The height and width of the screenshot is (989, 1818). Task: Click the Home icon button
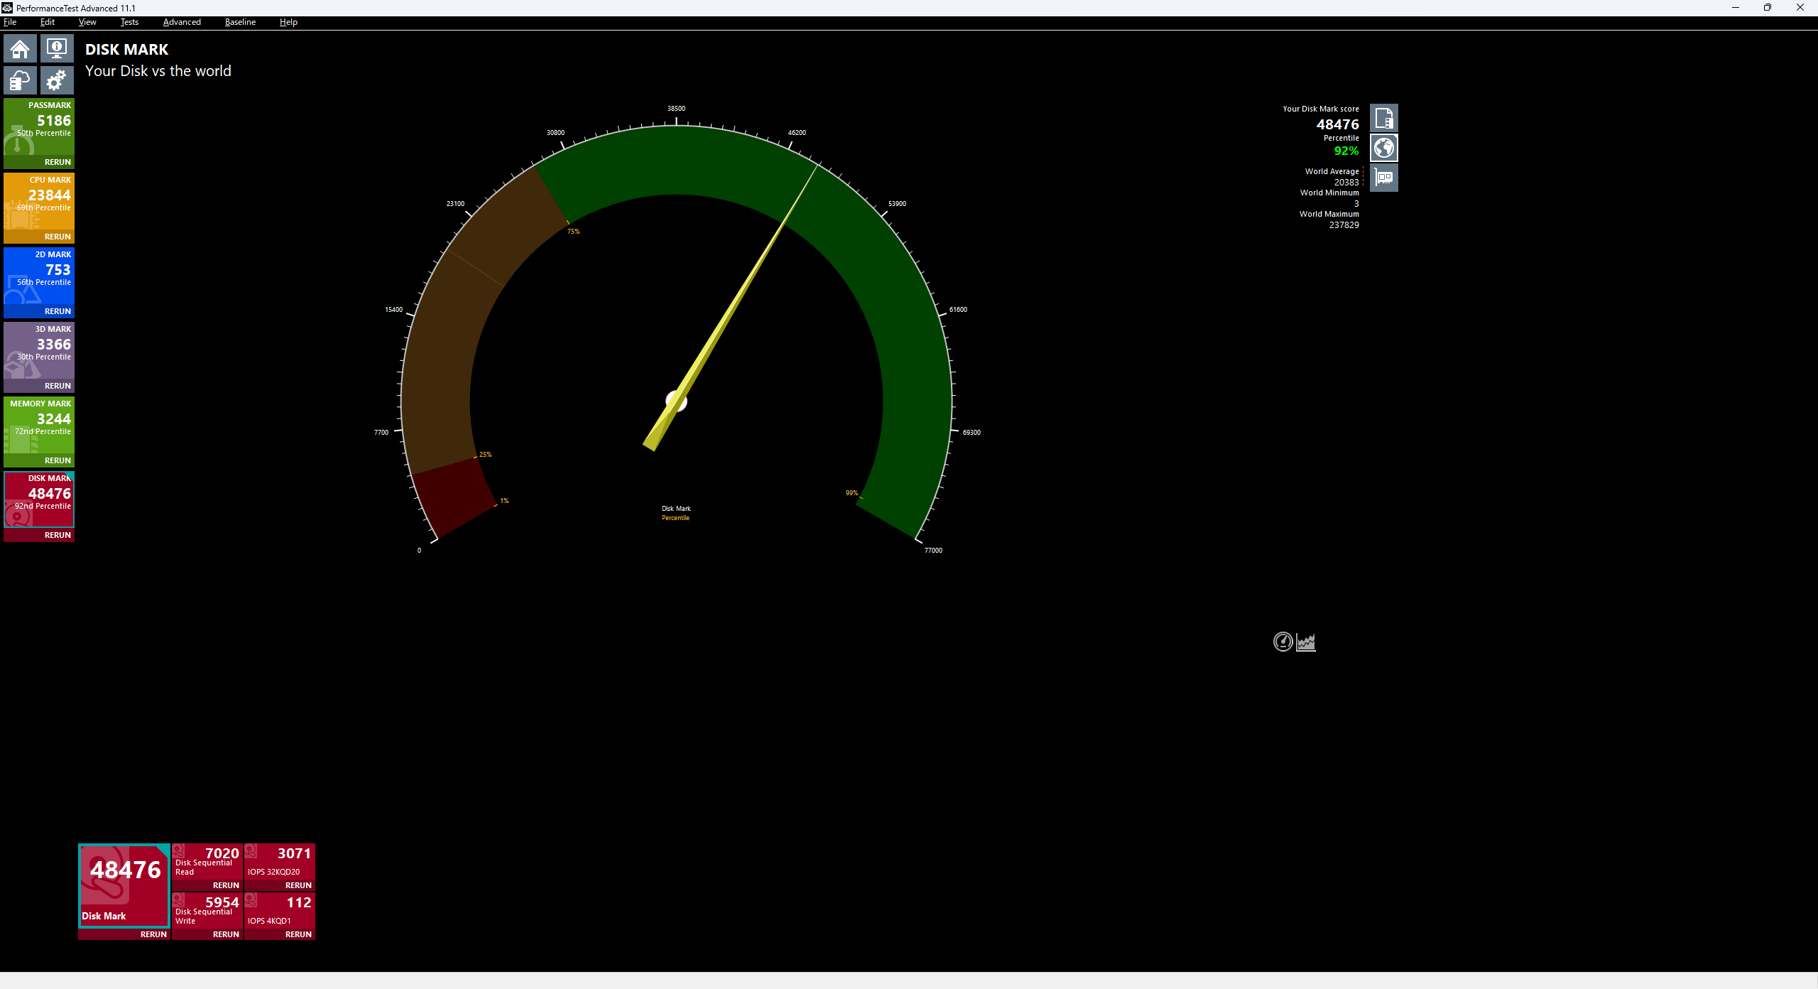point(20,49)
